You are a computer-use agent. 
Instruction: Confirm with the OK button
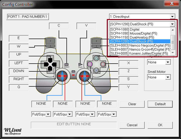(160, 125)
